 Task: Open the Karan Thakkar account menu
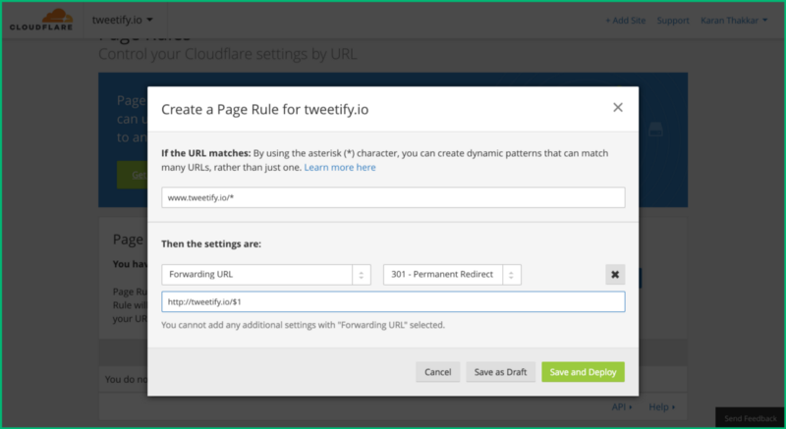tap(734, 21)
